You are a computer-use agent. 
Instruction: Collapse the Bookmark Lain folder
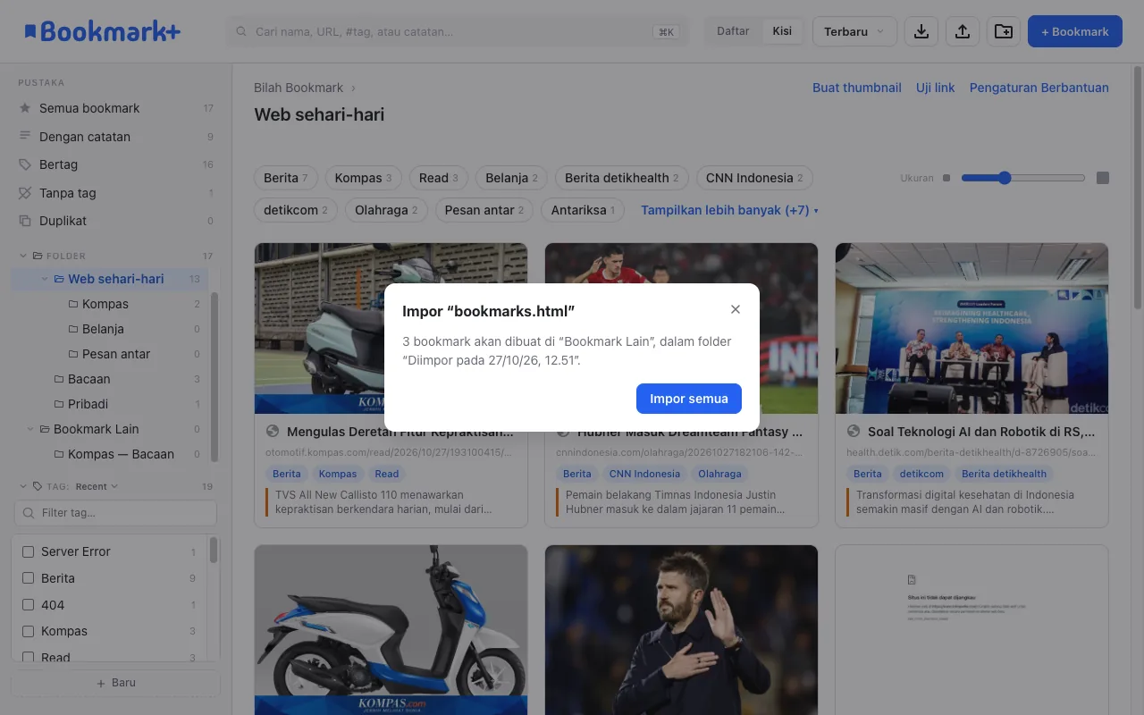[x=30, y=429]
